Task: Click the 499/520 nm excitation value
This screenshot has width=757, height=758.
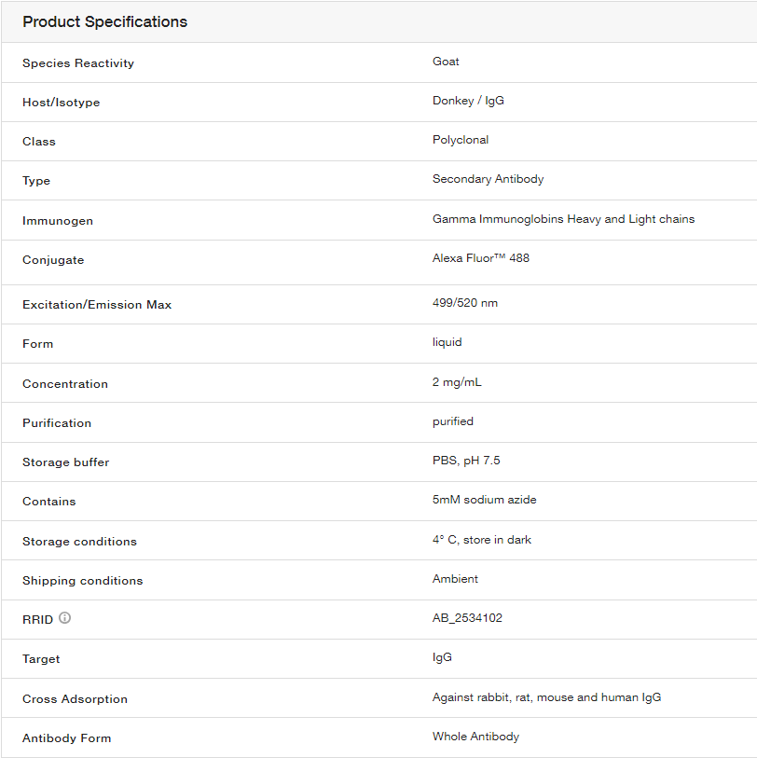Action: pos(465,303)
